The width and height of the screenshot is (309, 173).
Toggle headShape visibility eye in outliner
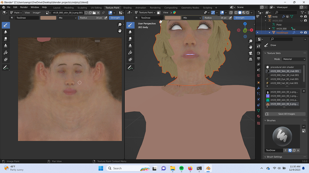(301, 33)
